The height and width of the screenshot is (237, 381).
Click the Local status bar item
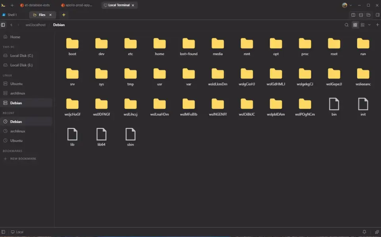[17, 232]
